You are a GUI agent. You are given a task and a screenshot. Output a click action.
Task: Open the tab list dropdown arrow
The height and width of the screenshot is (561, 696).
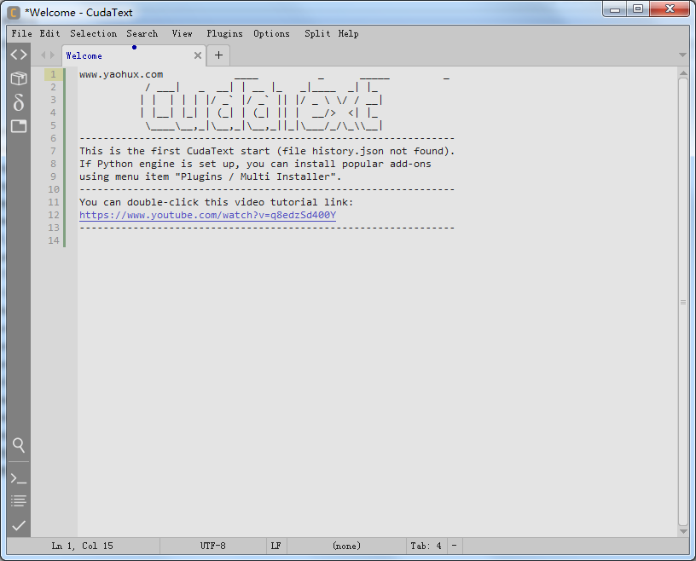click(x=682, y=55)
